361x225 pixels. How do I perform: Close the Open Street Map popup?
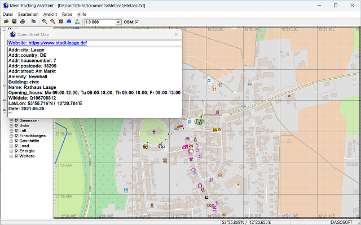(x=176, y=34)
